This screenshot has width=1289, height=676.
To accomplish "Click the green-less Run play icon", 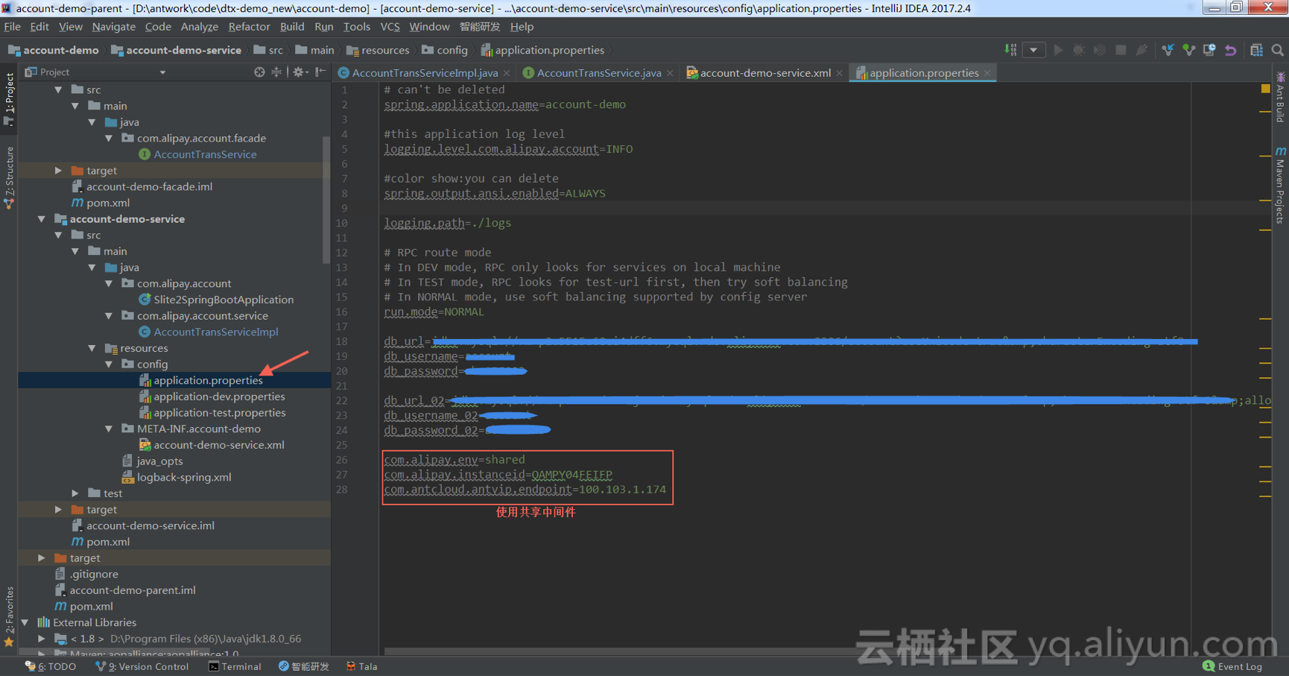I will click(x=1058, y=50).
